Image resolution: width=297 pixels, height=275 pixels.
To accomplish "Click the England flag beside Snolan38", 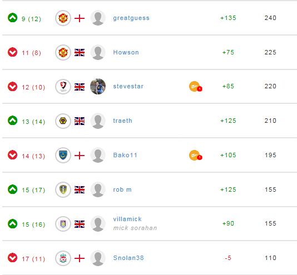I will (80, 258).
